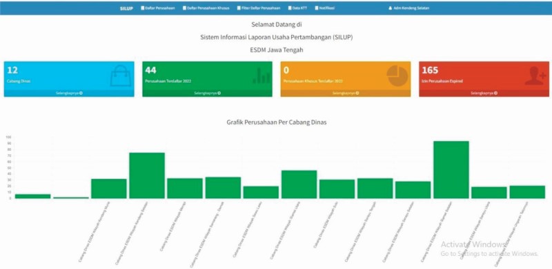Click the Kendeng Selatan bar in chart
The height and width of the screenshot is (269, 552).
coord(147,175)
